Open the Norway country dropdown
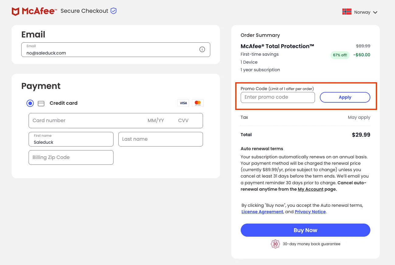This screenshot has width=395, height=265. [x=360, y=12]
